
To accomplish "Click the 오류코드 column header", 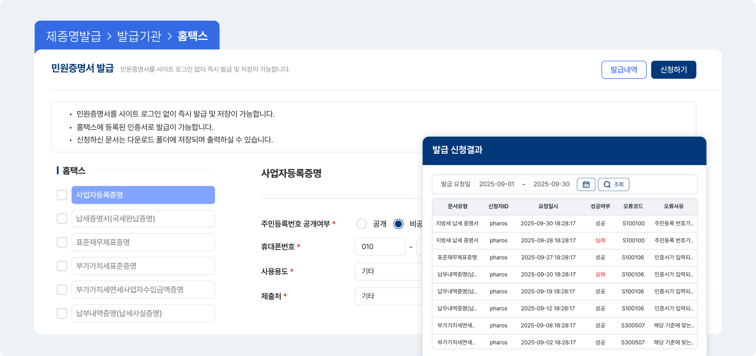I will (x=633, y=207).
